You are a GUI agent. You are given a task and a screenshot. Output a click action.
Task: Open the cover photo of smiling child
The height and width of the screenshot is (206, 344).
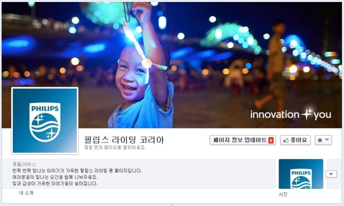[x=172, y=65]
